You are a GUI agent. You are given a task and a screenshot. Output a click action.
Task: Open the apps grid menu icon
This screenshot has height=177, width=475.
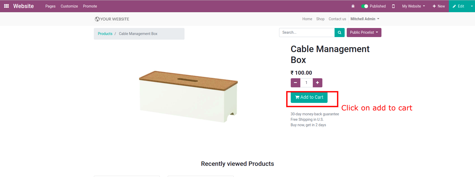click(x=6, y=6)
